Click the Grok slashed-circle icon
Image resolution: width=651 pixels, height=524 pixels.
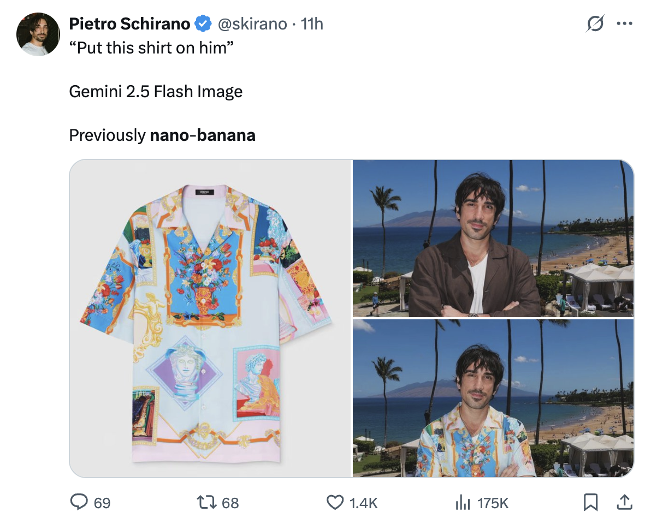coord(595,23)
